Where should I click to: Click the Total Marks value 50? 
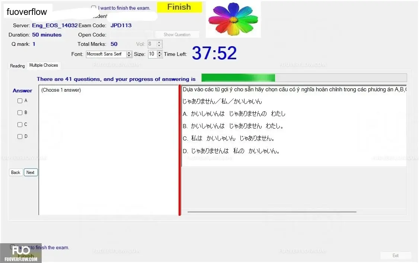click(114, 44)
